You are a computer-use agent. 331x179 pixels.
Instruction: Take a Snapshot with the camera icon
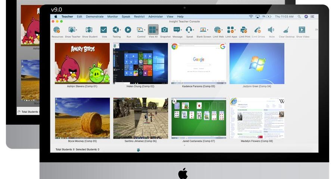pos(165,30)
